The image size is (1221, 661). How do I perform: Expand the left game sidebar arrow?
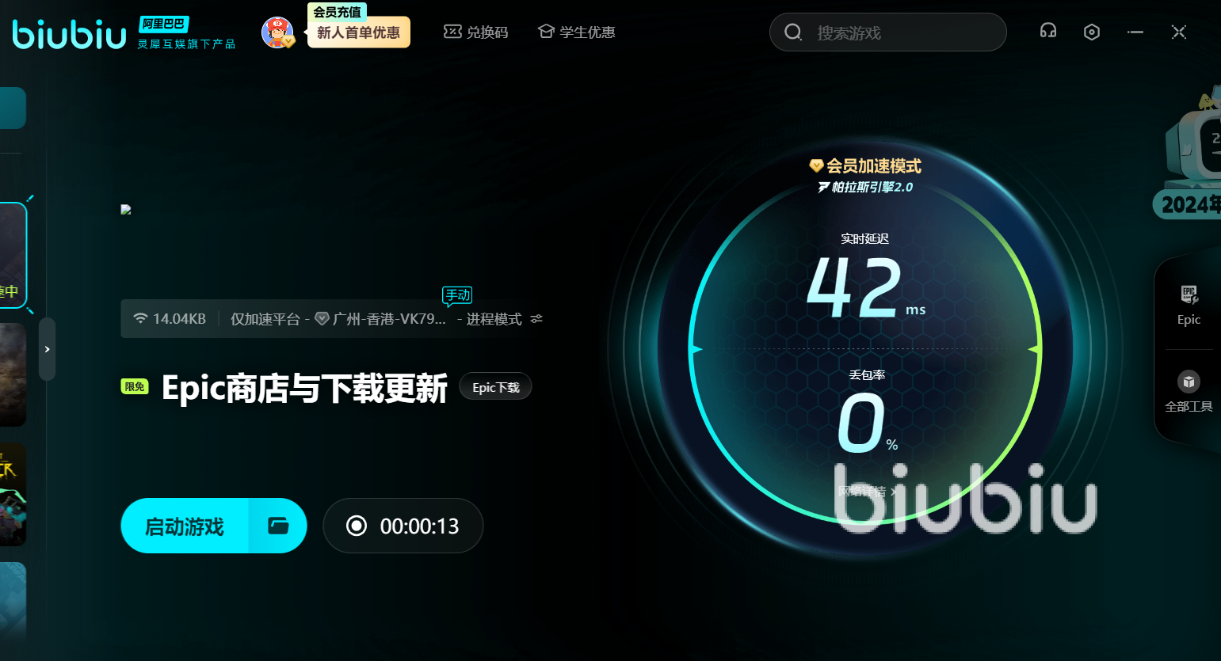click(48, 349)
